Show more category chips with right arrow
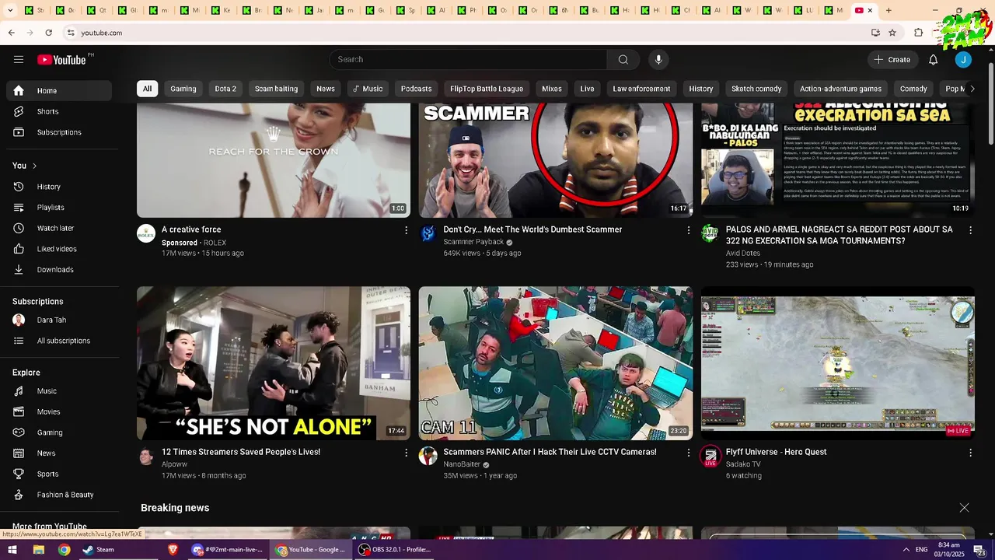995x560 pixels. 972,89
